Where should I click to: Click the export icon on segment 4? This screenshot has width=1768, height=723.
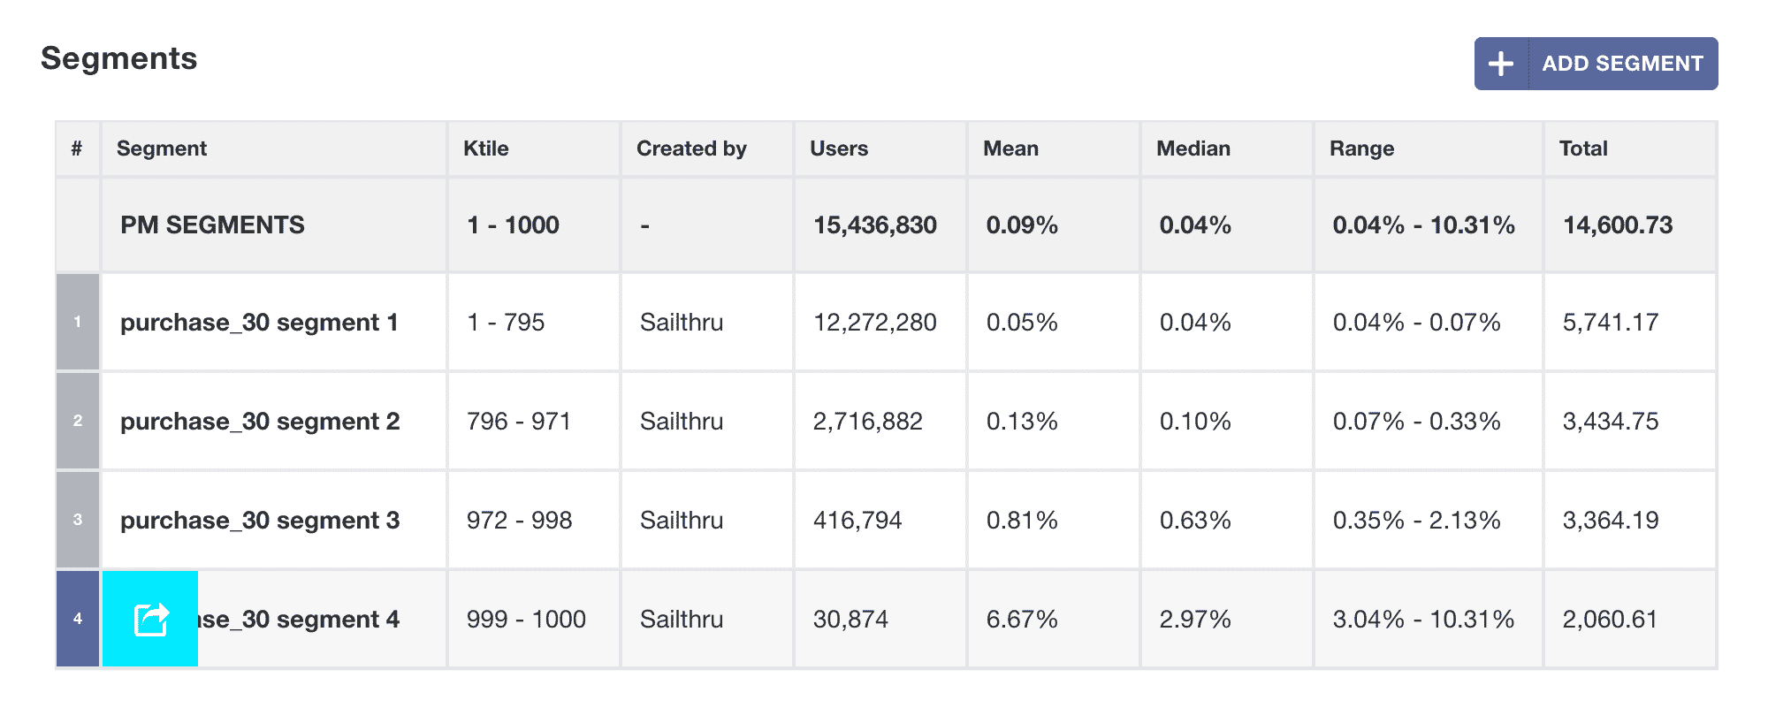click(x=150, y=619)
